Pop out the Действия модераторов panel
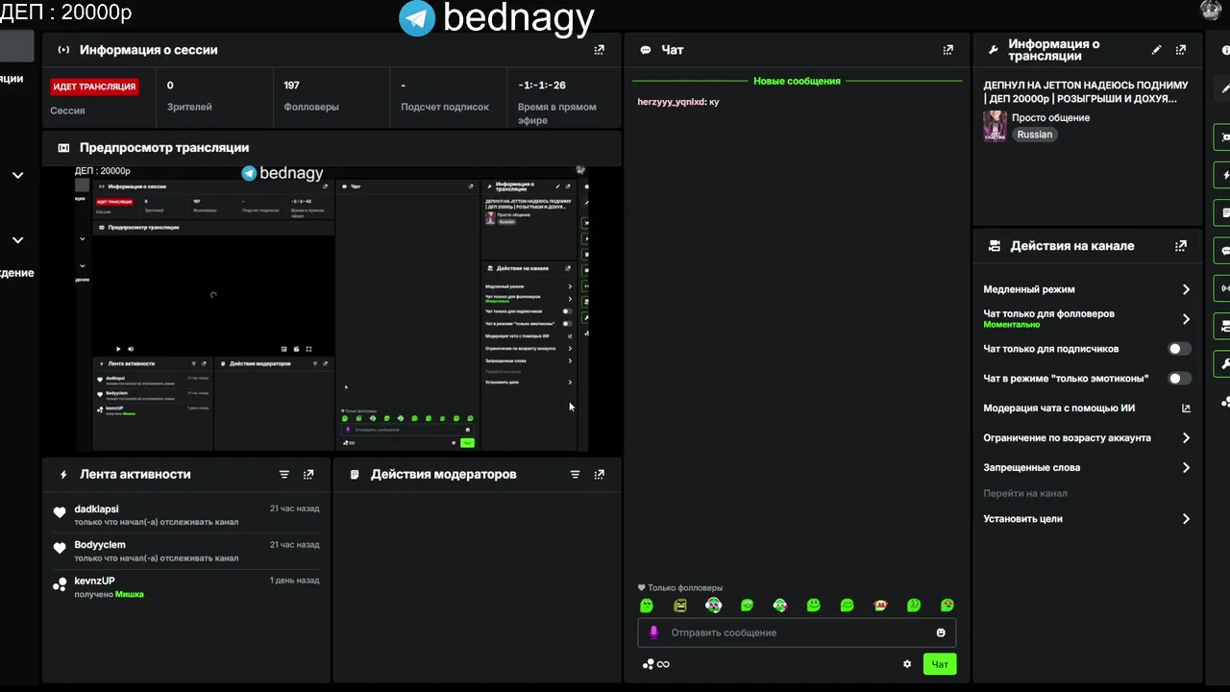The height and width of the screenshot is (692, 1230). [600, 475]
